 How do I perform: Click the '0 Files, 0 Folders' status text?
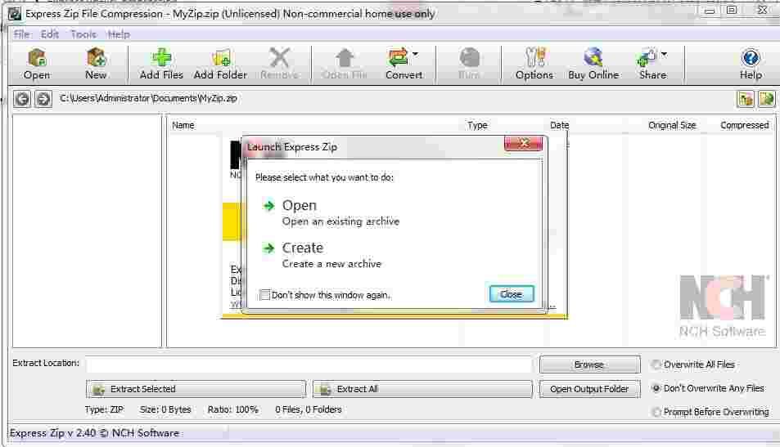click(x=309, y=409)
